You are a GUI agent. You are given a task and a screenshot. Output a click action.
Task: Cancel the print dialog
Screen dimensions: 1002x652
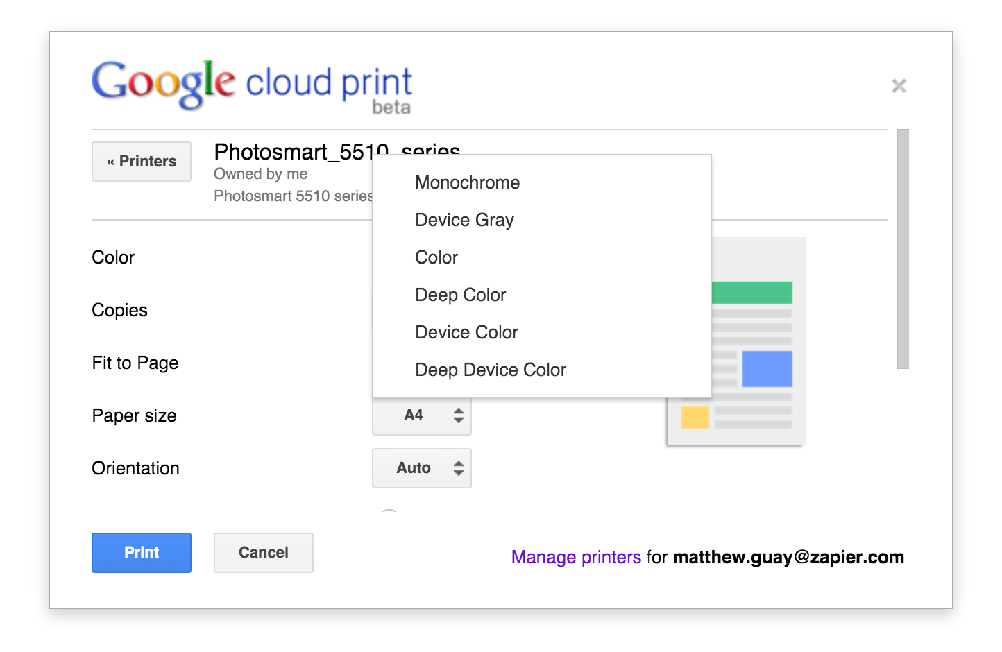coord(264,553)
